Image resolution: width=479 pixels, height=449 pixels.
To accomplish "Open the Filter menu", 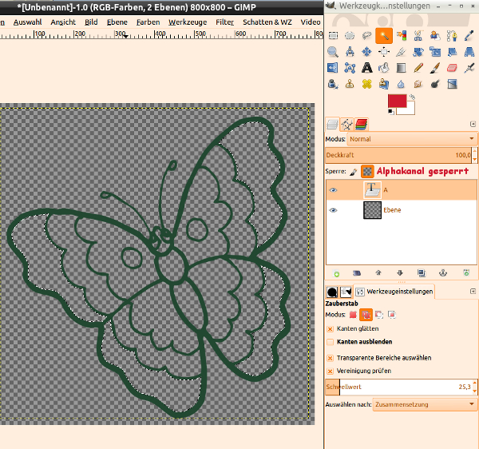I will pos(224,22).
